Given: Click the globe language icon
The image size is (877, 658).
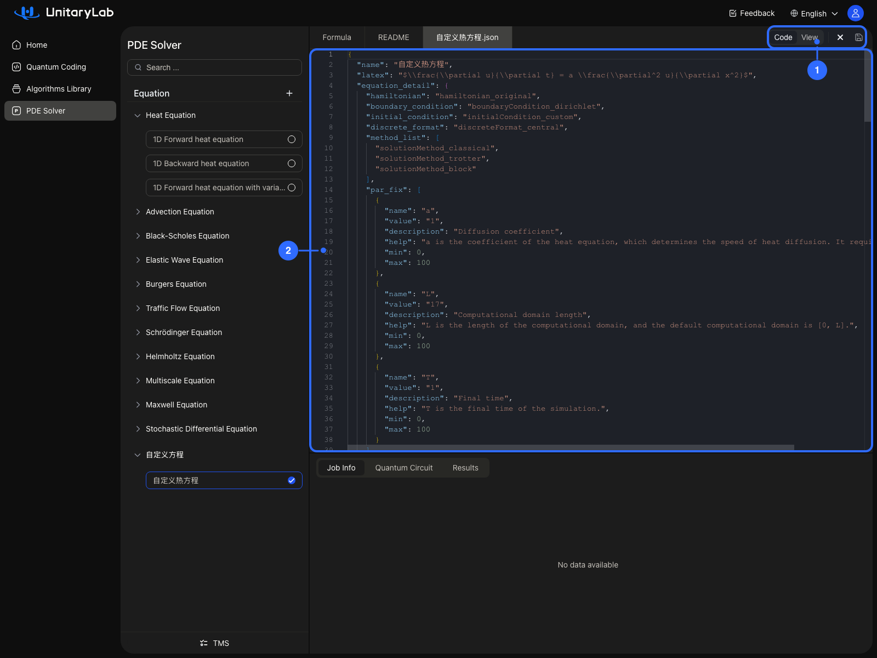Looking at the screenshot, I should (x=794, y=13).
